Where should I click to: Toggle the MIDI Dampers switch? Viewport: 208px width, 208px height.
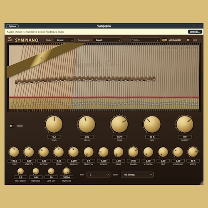point(164,40)
